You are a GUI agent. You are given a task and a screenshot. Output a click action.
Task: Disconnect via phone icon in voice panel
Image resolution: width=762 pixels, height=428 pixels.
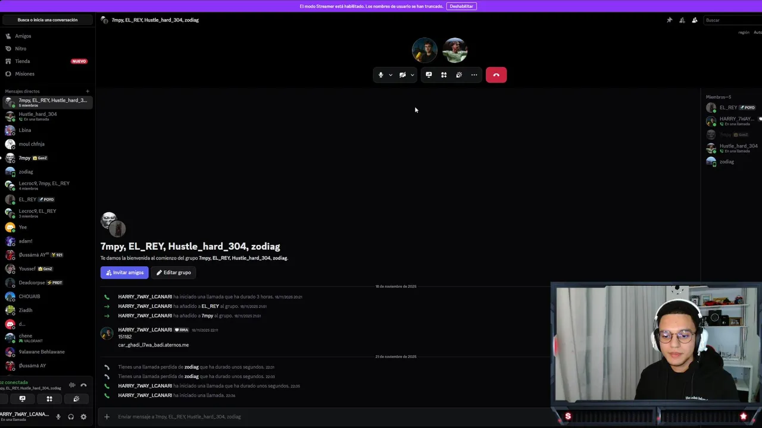pyautogui.click(x=83, y=385)
